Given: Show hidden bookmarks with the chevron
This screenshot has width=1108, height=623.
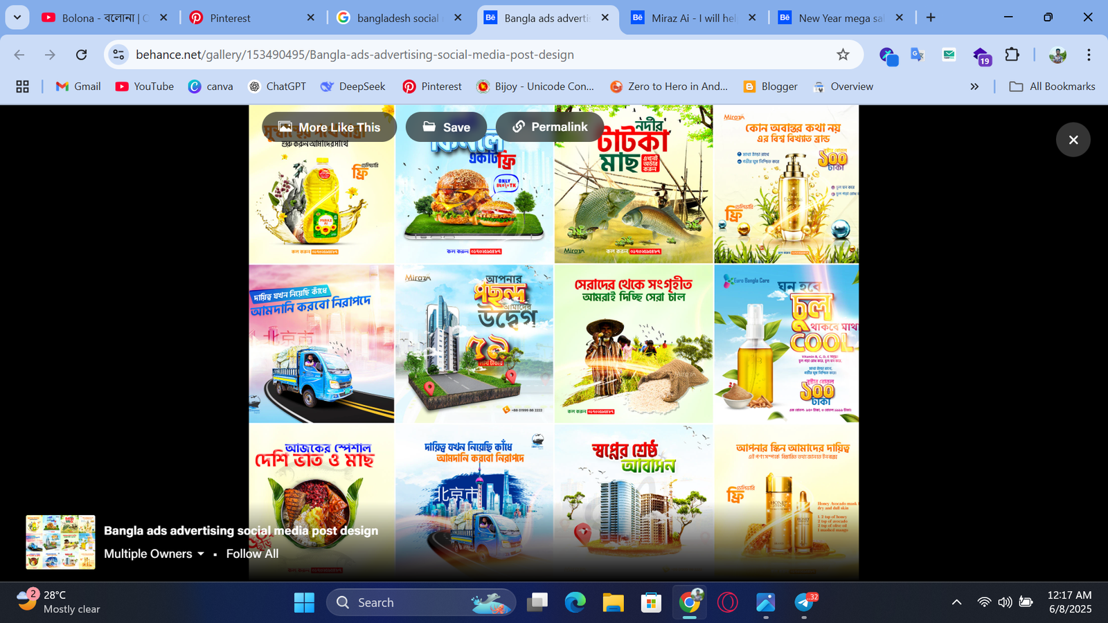Looking at the screenshot, I should coord(974,87).
